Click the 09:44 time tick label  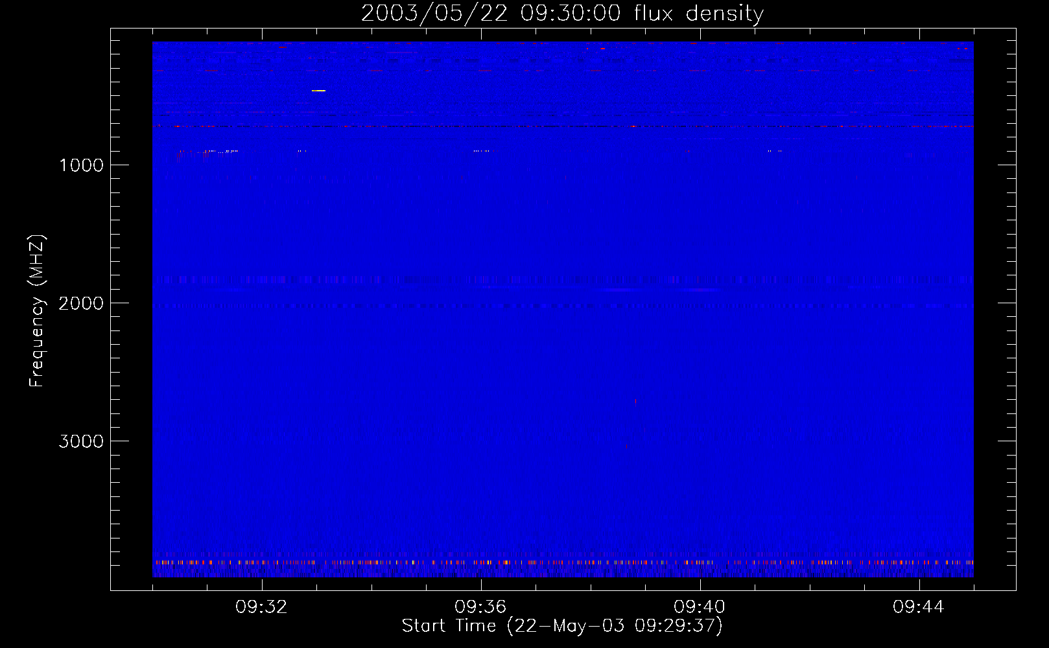[x=919, y=607]
